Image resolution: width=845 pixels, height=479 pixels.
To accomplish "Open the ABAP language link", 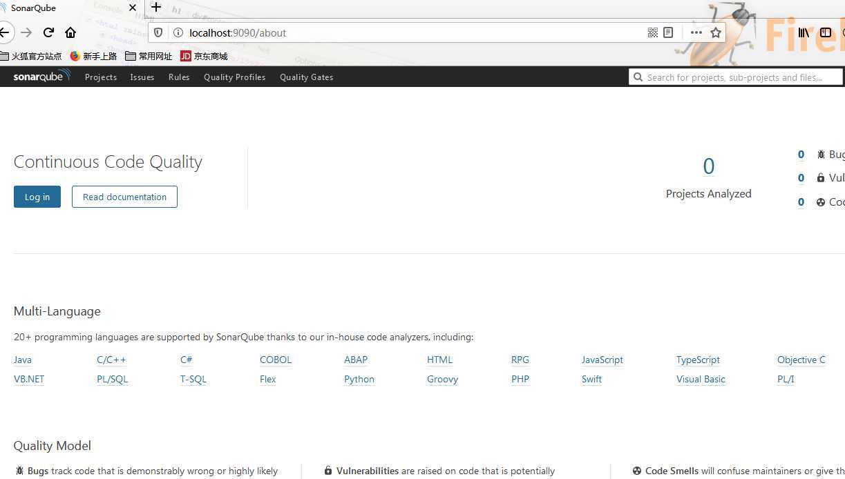I will tap(356, 360).
